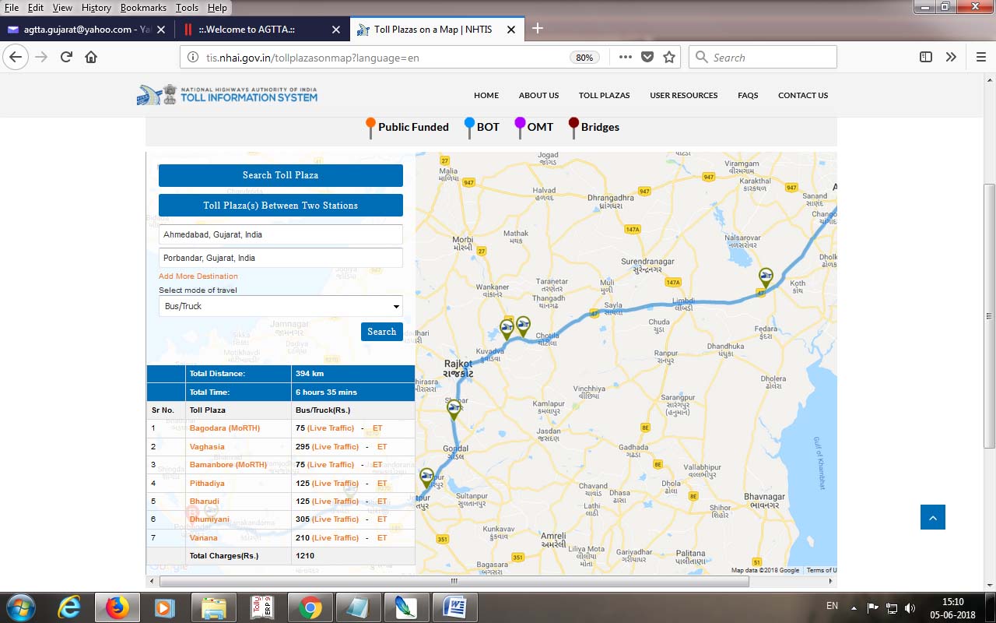Toggle the sidebar view icon

click(x=926, y=57)
